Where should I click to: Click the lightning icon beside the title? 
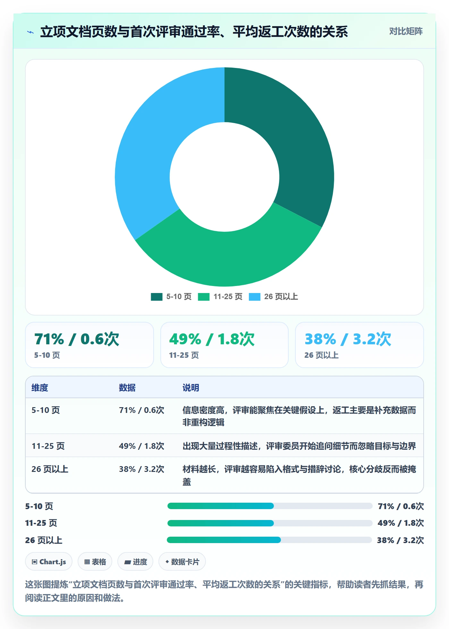click(x=30, y=32)
